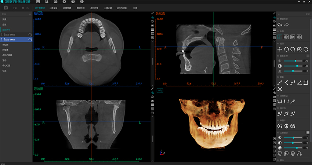The image size is (312, 165).
Task: Adjust the brightness slider valued 29
Action: (295, 61)
